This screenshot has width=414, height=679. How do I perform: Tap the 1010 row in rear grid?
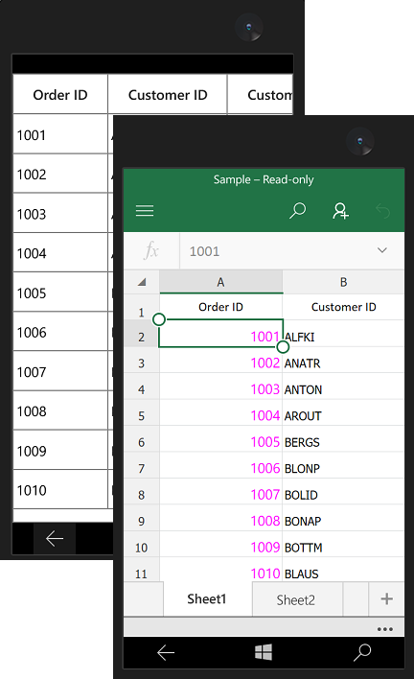(60, 489)
